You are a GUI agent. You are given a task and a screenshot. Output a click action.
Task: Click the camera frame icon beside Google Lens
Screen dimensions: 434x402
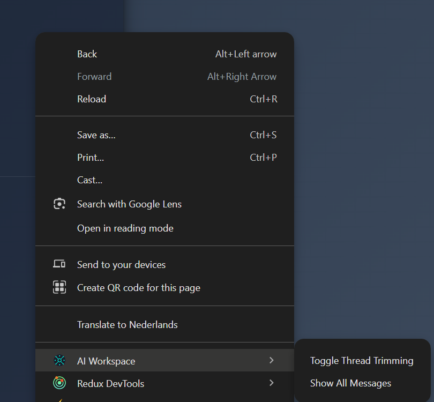[x=59, y=204]
